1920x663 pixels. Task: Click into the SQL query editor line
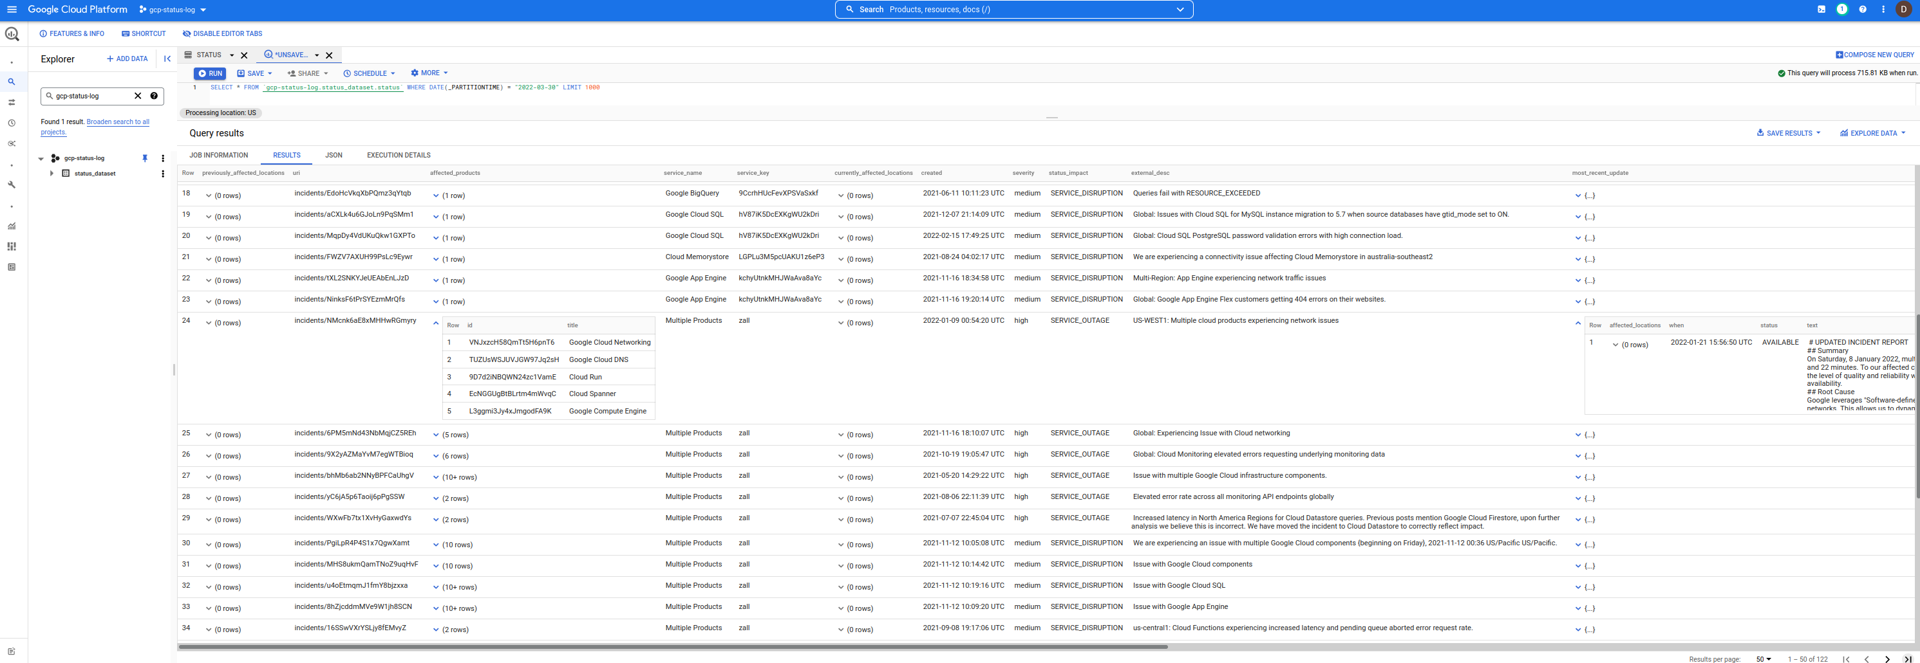(405, 88)
